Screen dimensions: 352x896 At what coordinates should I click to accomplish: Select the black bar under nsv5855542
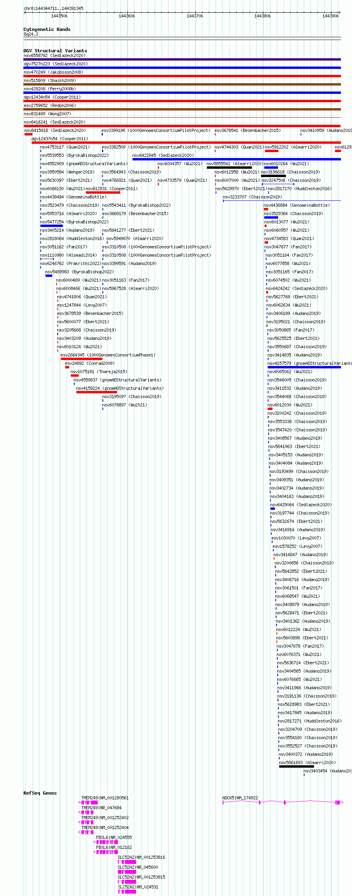229,168
